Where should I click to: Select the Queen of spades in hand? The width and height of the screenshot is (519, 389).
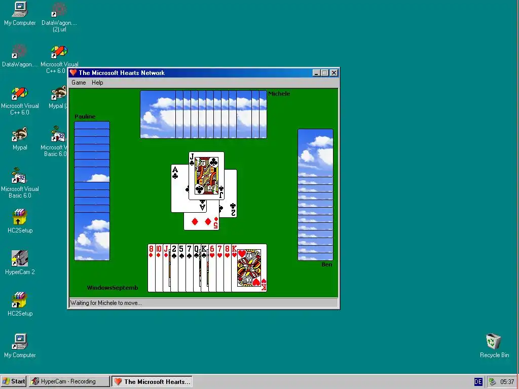[x=197, y=268]
